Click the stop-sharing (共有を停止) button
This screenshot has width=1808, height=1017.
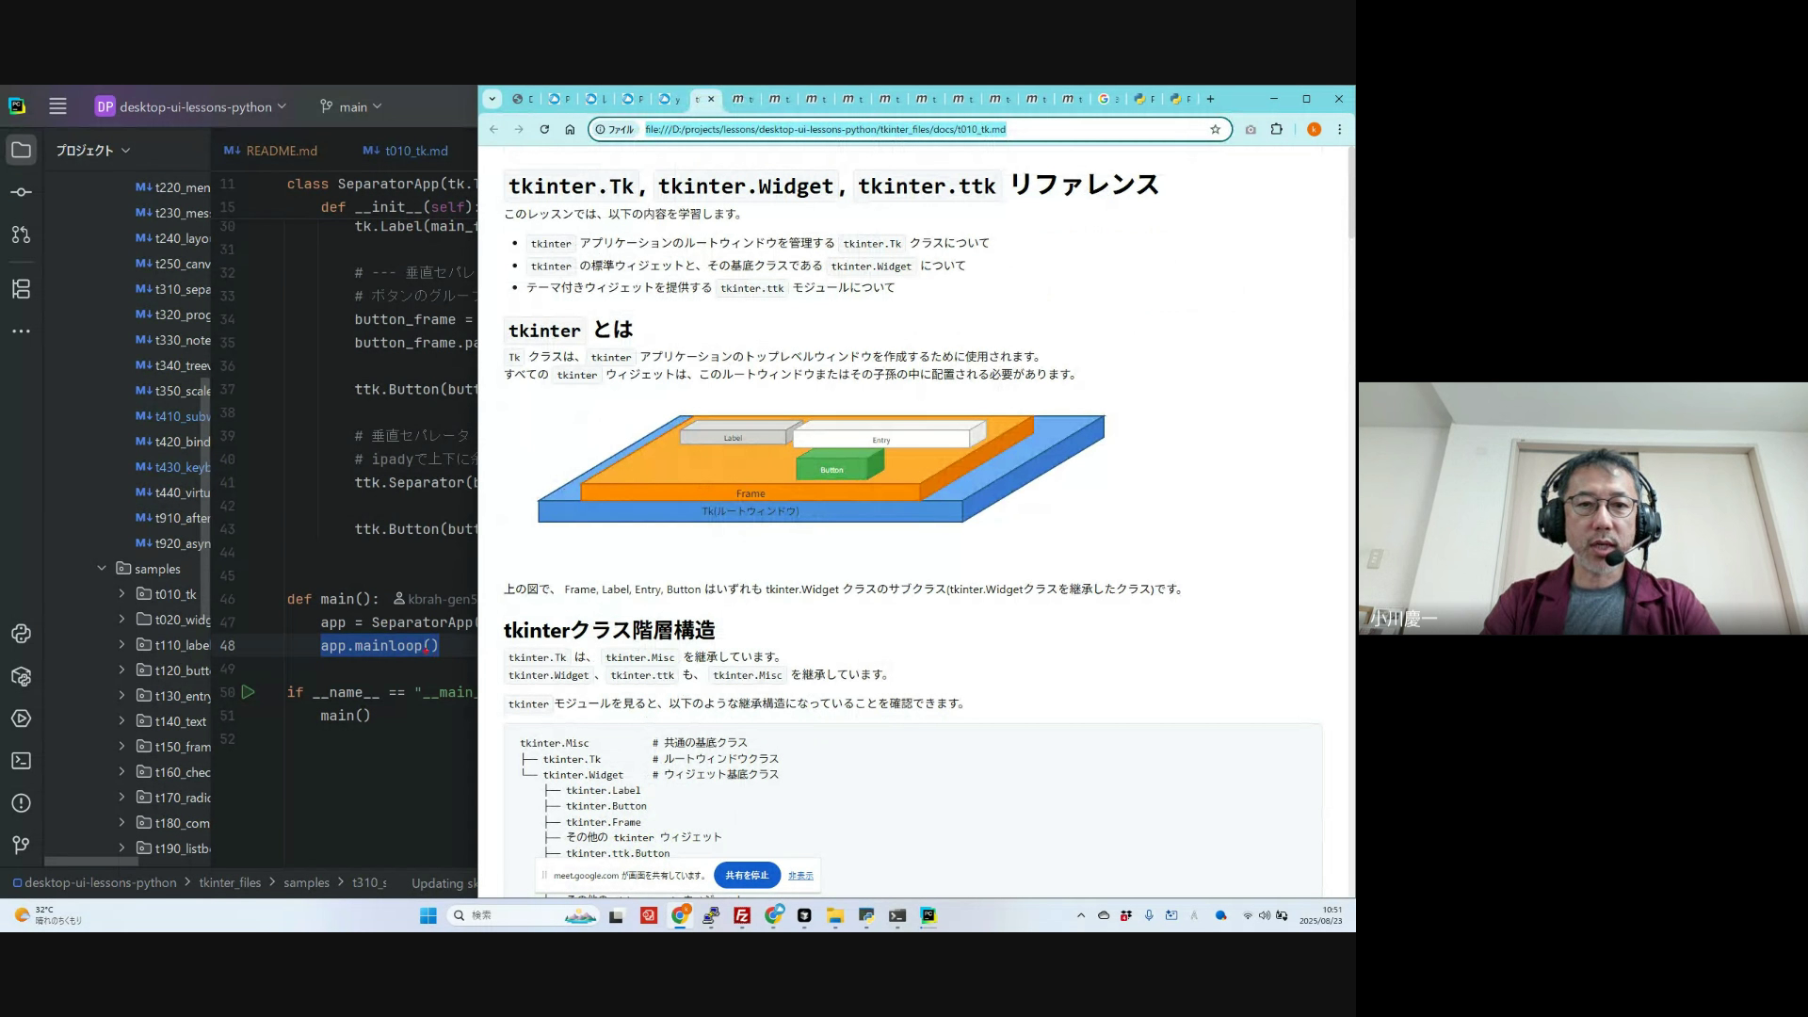click(747, 875)
